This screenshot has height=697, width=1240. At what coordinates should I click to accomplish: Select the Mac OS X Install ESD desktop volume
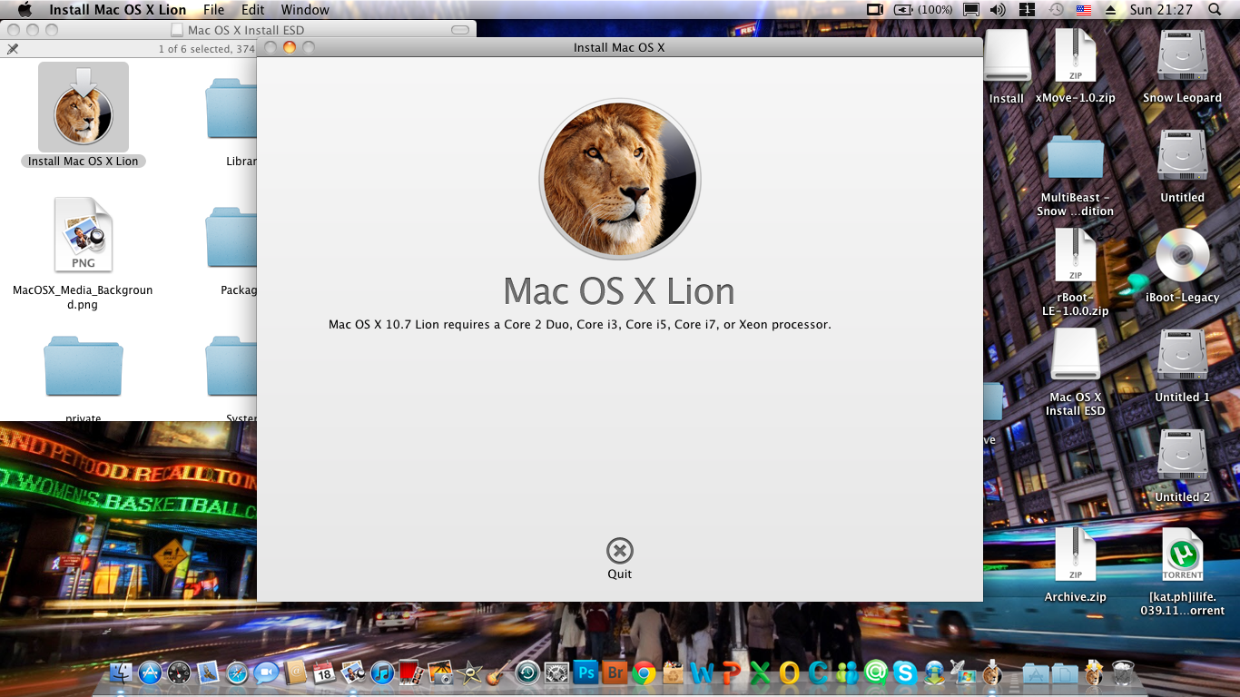click(1076, 370)
